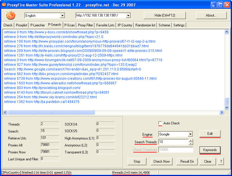Image resolution: width=232 pixels, height=176 pixels.
Task: Click the threads and mem status bar entry
Action: pos(131,173)
